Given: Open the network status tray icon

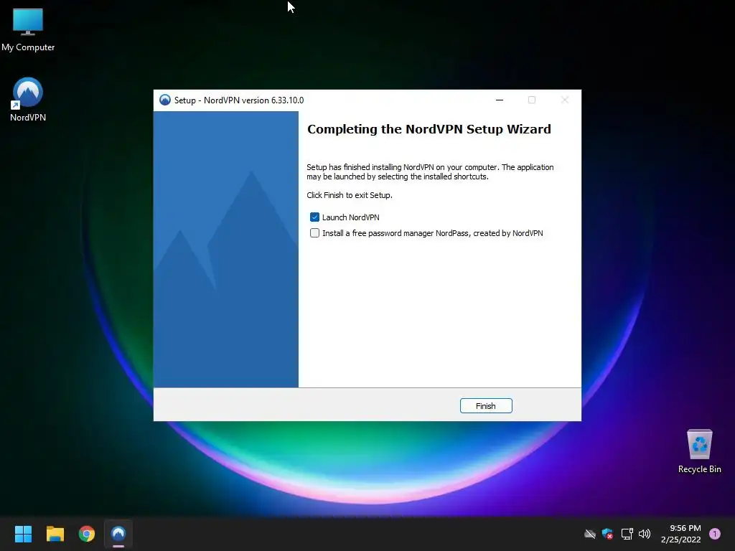Looking at the screenshot, I should point(627,534).
